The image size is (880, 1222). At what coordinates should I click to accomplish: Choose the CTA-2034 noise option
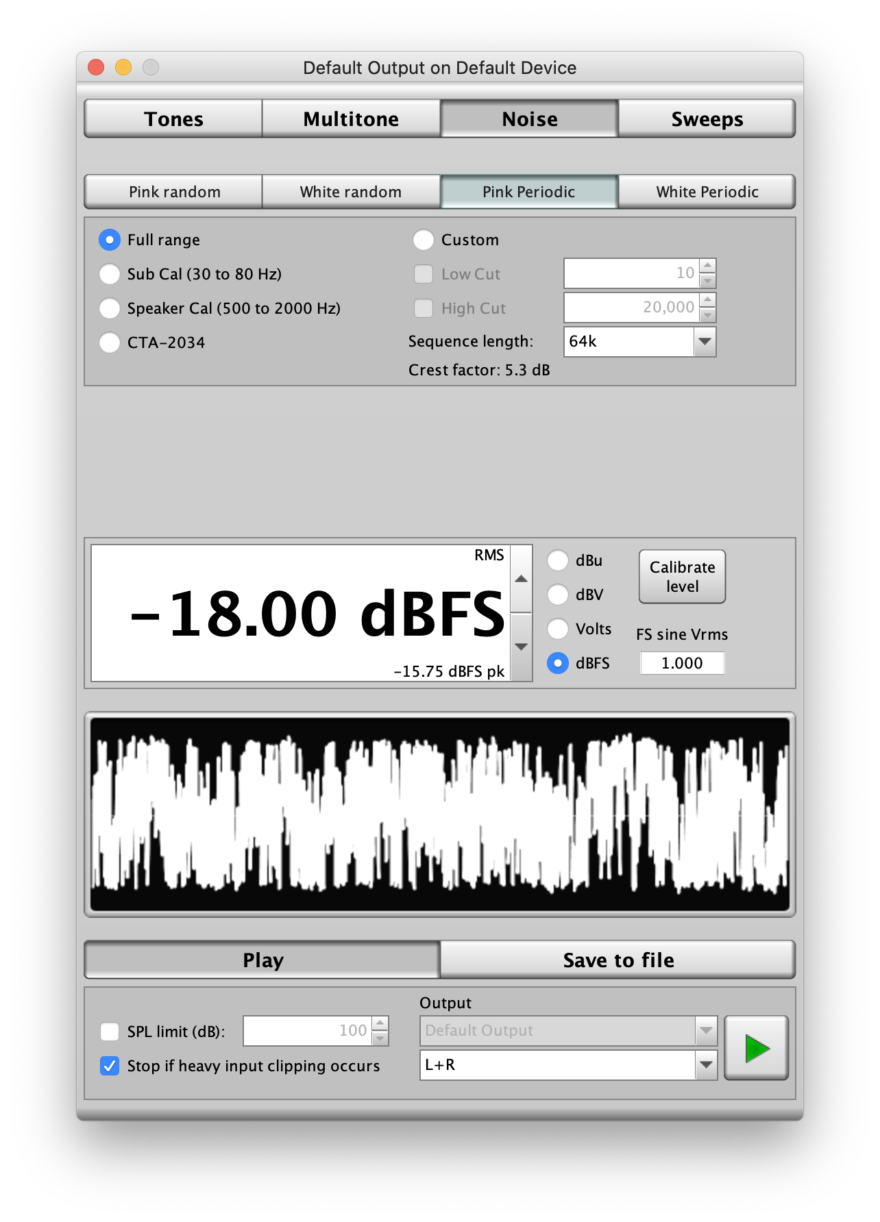coord(110,342)
